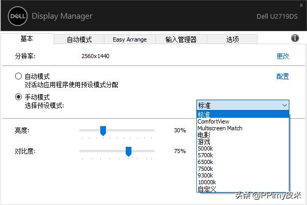Close the Display Manager window

[301, 5]
